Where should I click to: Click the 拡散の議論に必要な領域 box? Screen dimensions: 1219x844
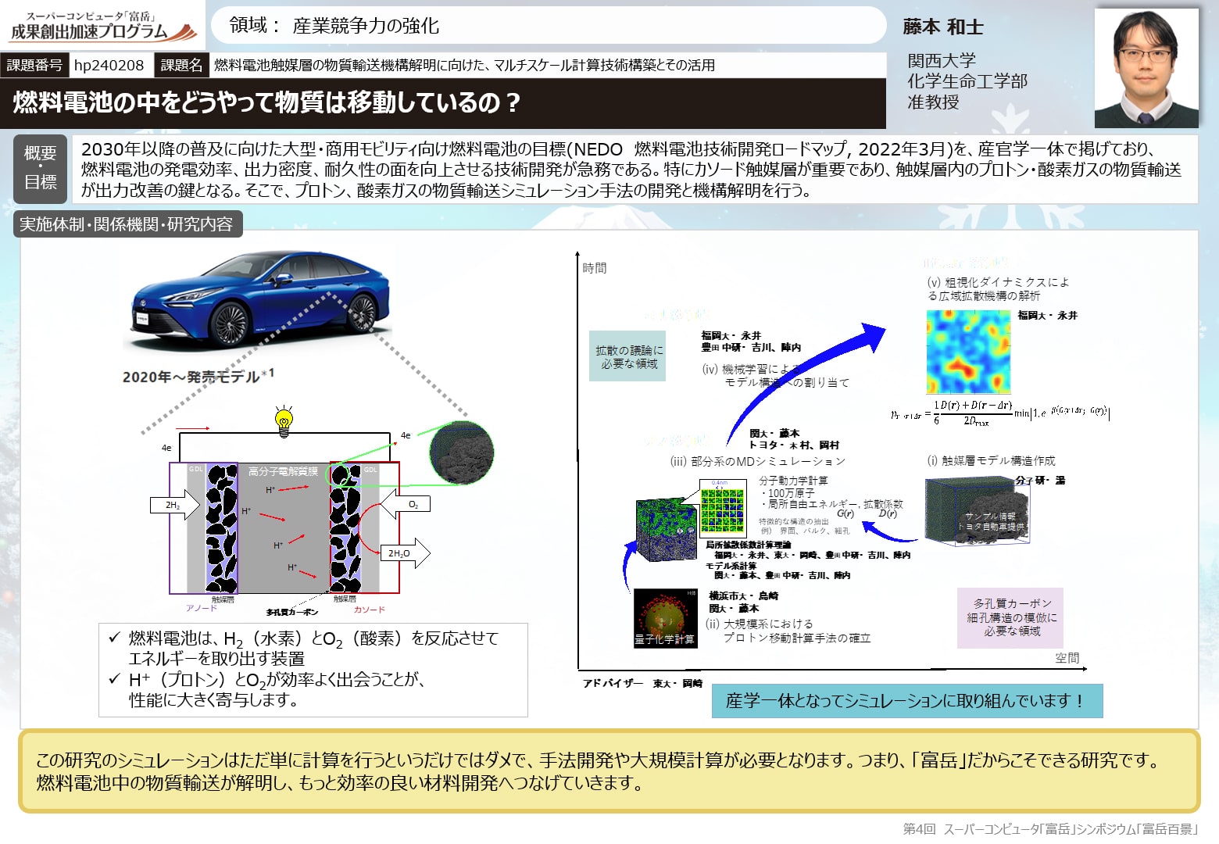tap(629, 357)
